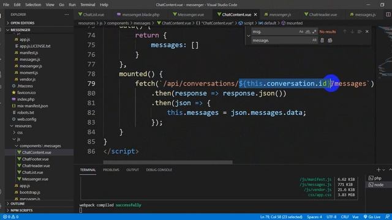The height and width of the screenshot is (220, 392).
Task: Open manifest.js in explorer
Action: click(29, 53)
